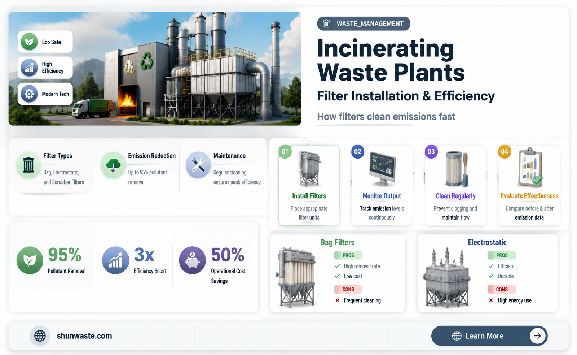Click the Bag Filters PROS label
Image resolution: width=577 pixels, height=355 pixels.
click(x=348, y=255)
